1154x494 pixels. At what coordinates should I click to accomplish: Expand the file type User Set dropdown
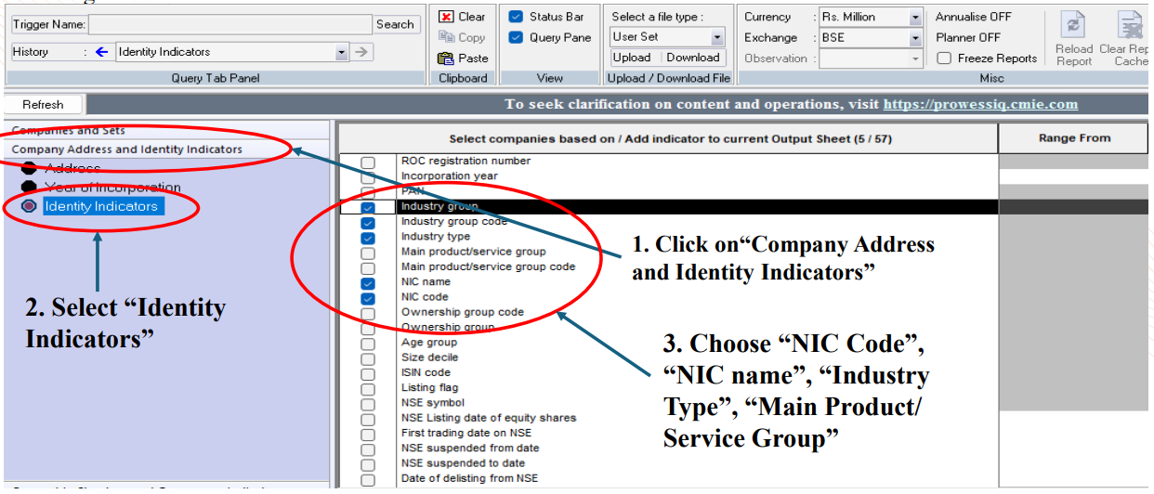[717, 38]
